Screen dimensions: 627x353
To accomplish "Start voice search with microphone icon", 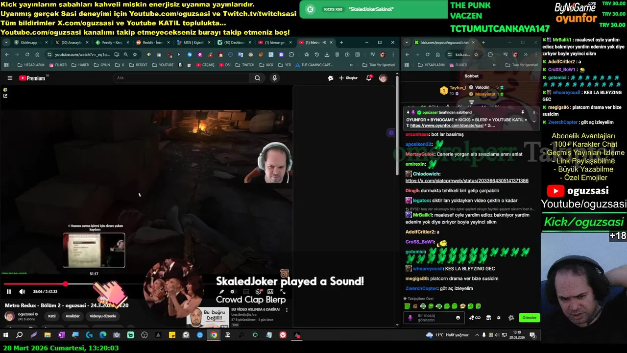I will (274, 78).
